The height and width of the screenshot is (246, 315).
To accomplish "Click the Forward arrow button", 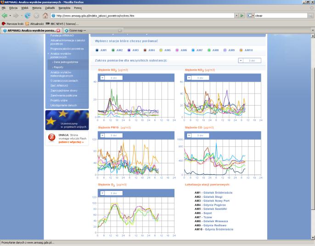I will (16, 16).
